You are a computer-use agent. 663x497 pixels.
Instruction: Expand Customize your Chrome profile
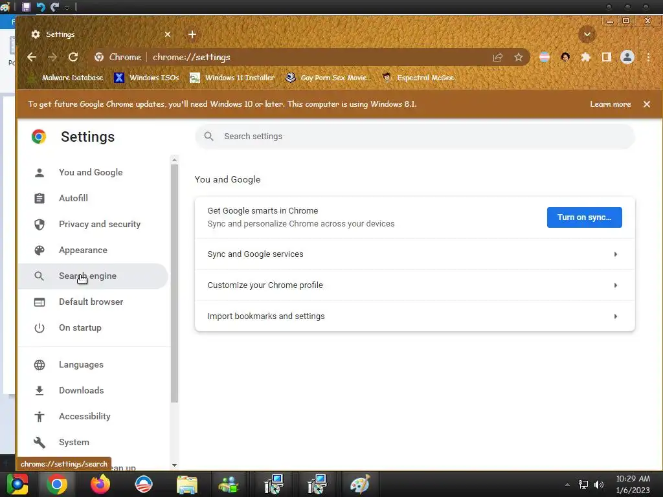tap(415, 285)
